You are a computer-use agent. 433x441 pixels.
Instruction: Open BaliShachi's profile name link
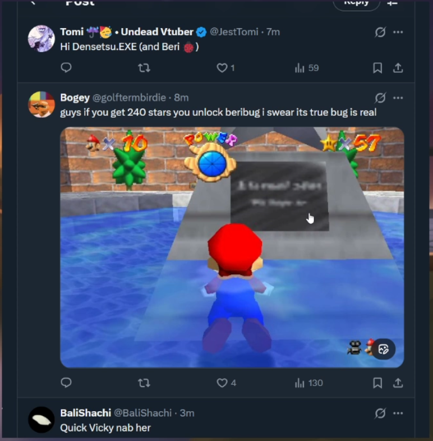point(85,413)
